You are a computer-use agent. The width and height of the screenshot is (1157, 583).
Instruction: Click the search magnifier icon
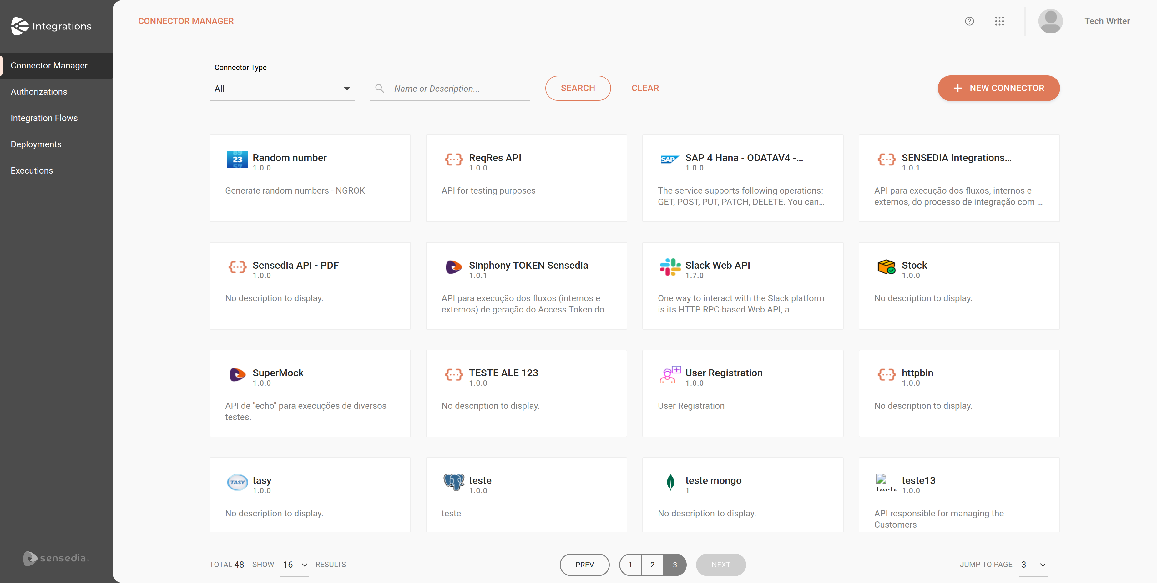point(380,89)
